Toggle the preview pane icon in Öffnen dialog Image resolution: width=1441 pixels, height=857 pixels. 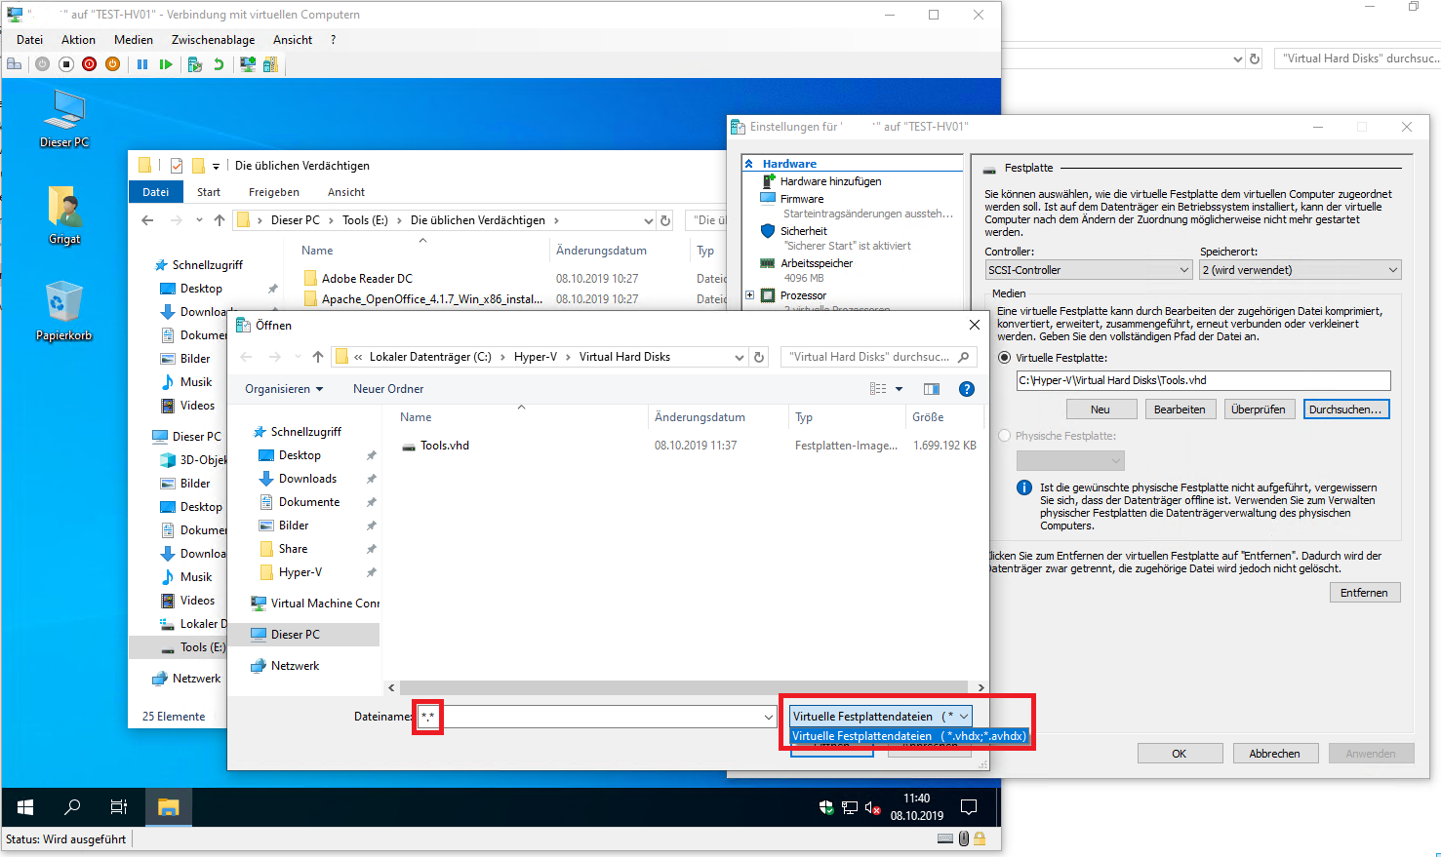(x=932, y=389)
